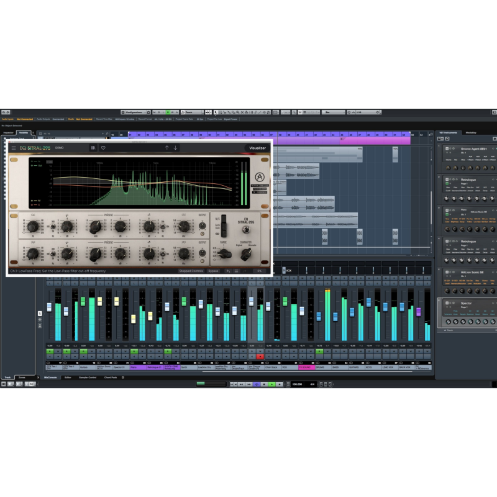Select the FX SOUND channel name label
The image size is (497, 497).
306,367
